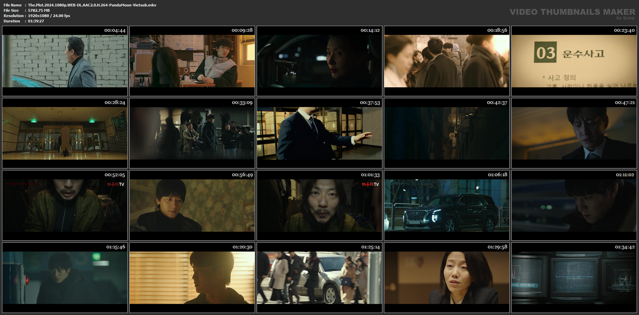Select the CCTV monitors thumbnail at 01:34:42
The width and height of the screenshot is (639, 315).
[x=574, y=278]
